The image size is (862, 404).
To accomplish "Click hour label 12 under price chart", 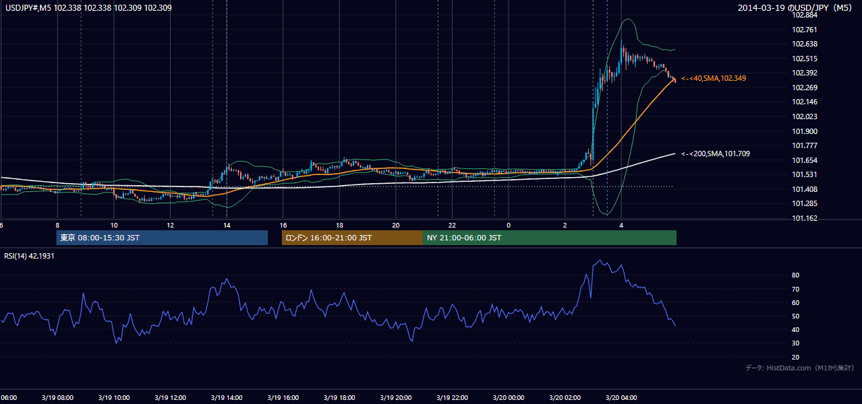I will (170, 225).
